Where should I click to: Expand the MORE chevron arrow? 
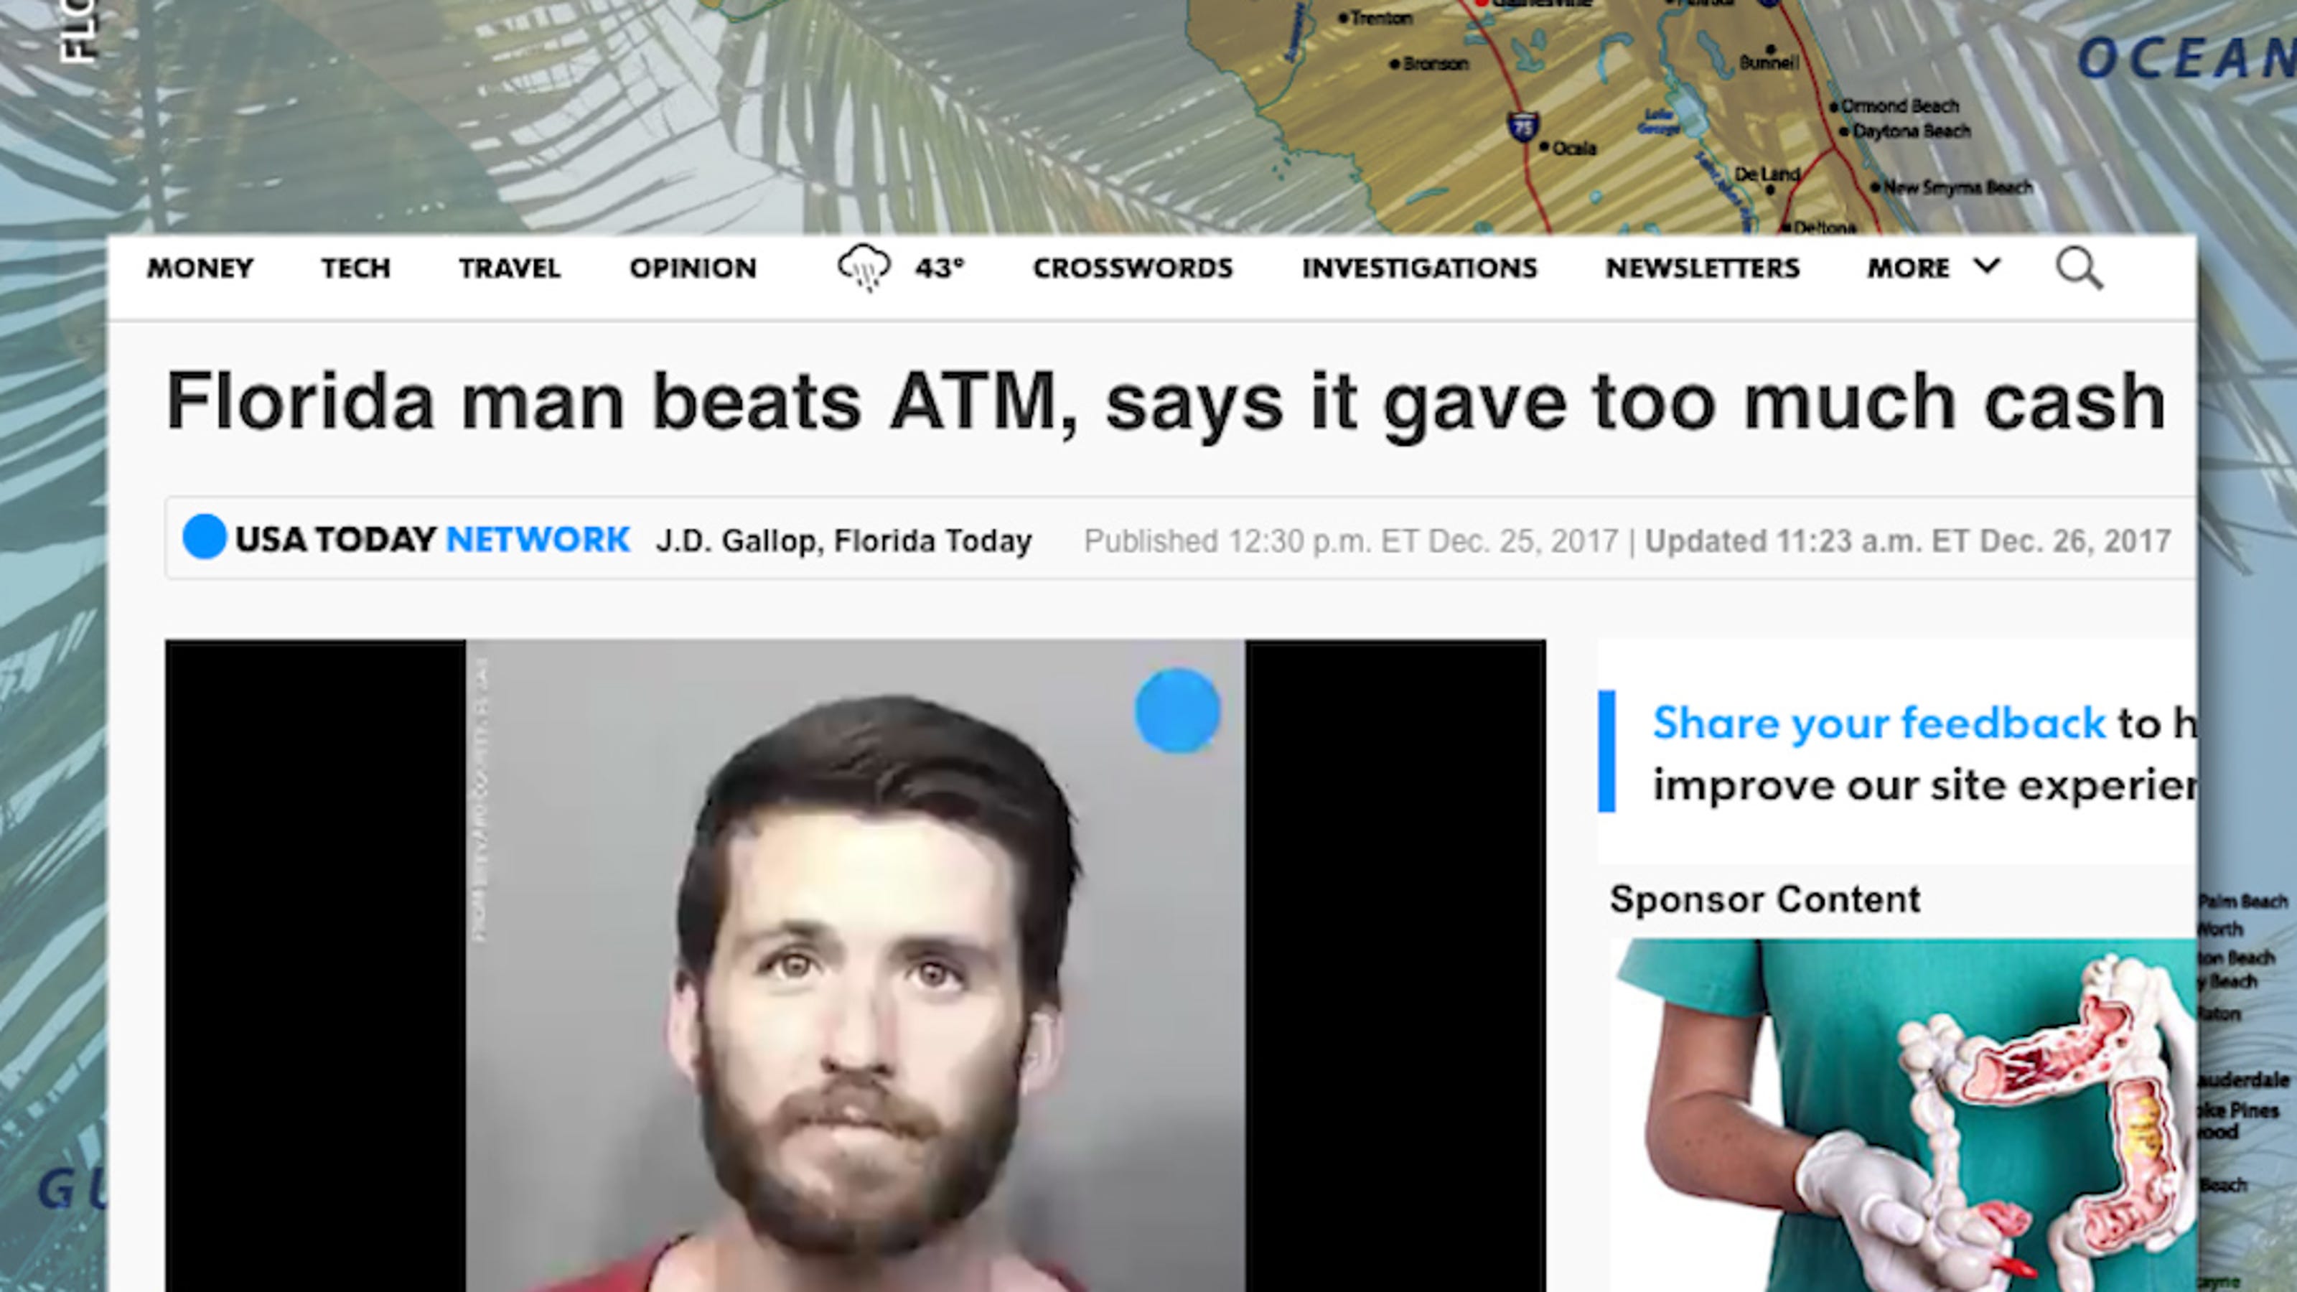pyautogui.click(x=1987, y=266)
